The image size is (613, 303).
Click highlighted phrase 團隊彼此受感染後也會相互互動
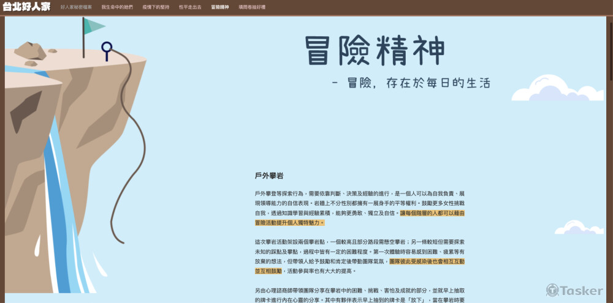427,261
